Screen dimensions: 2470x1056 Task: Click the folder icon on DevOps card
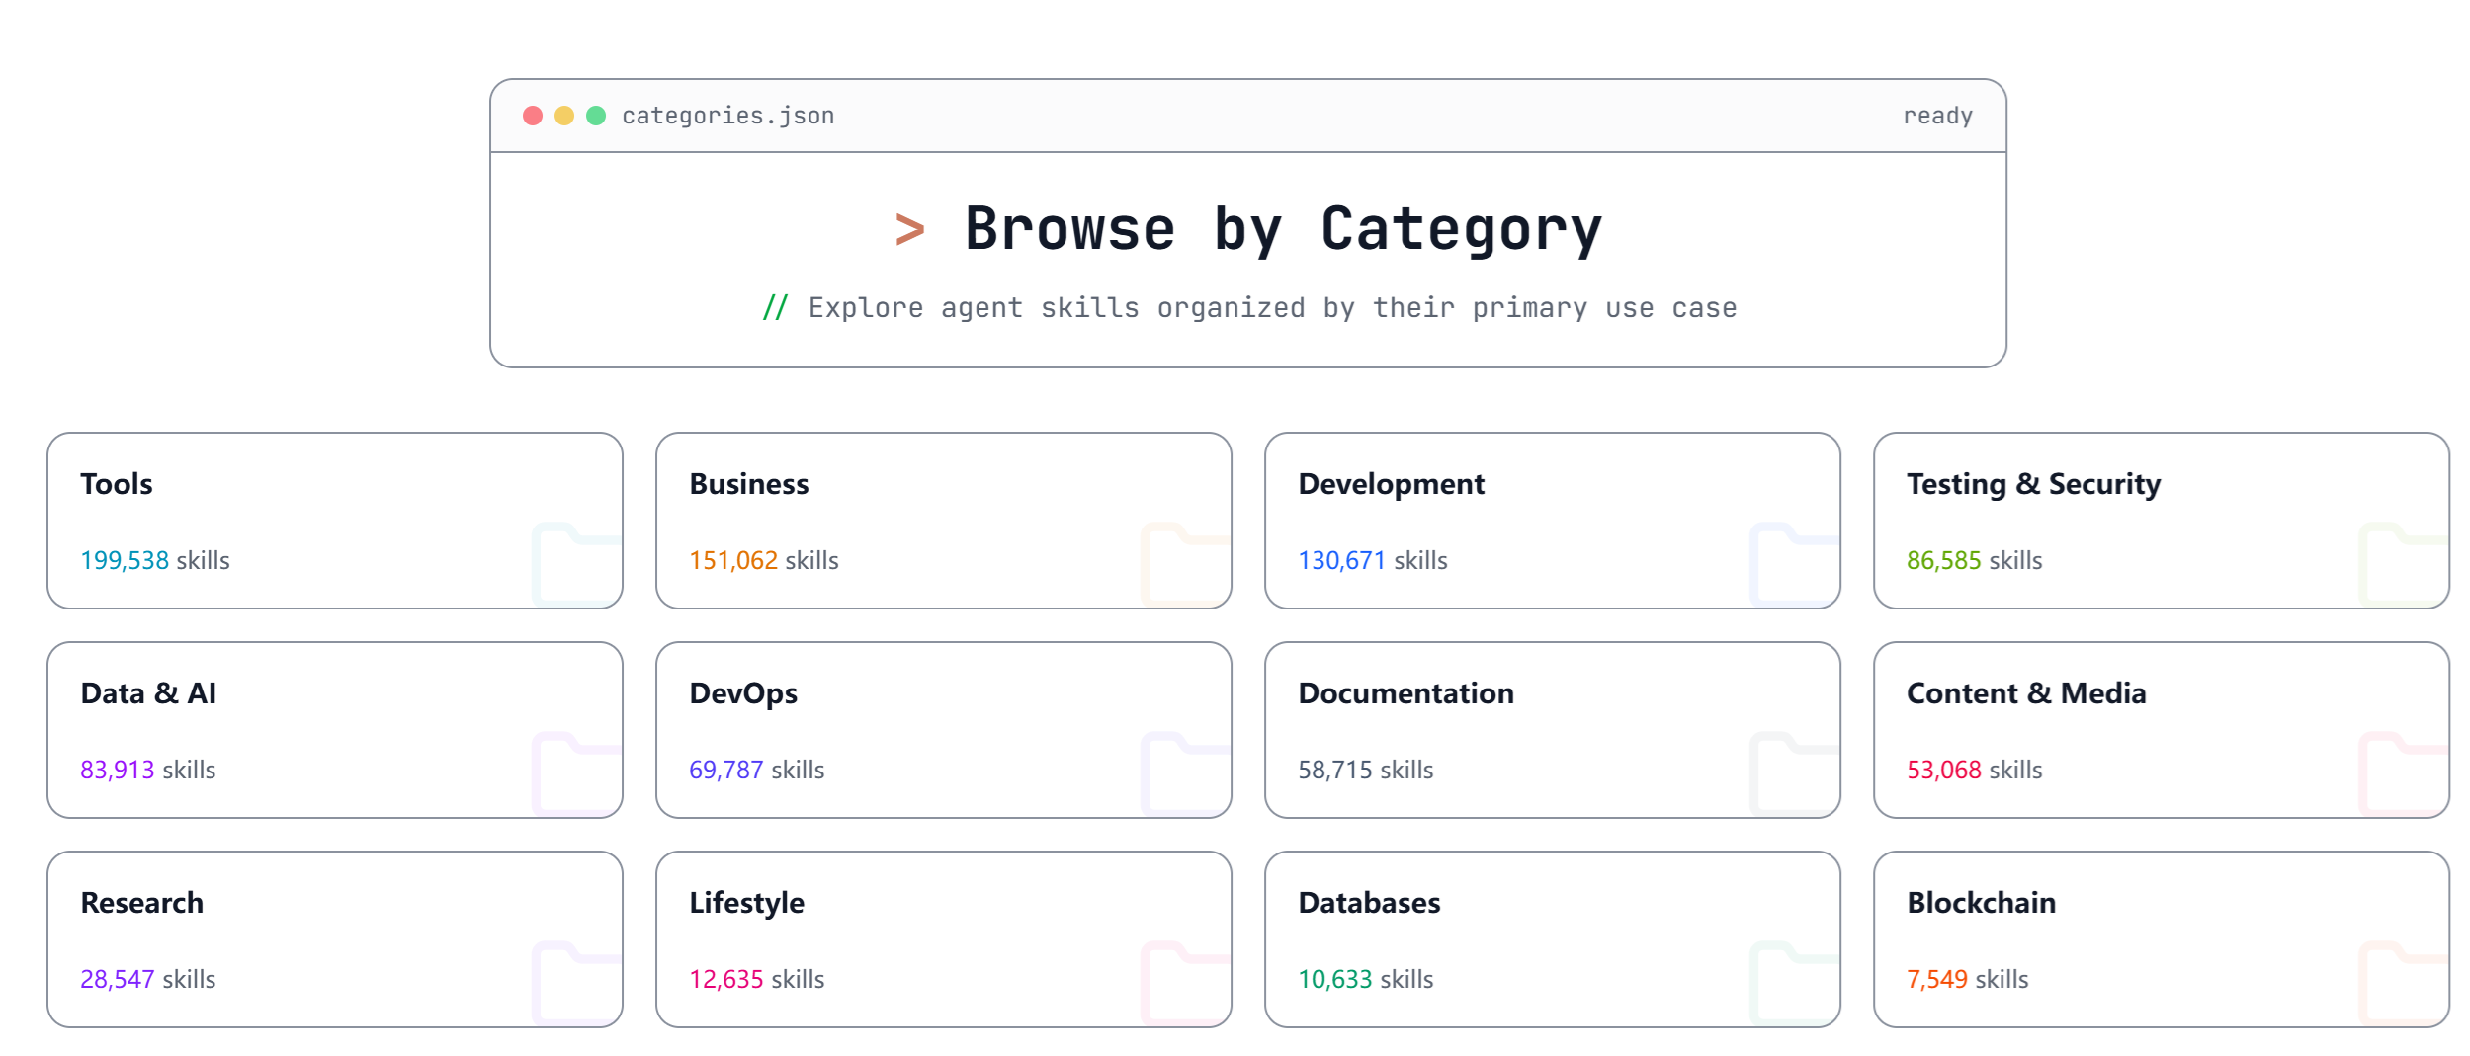[x=1186, y=773]
